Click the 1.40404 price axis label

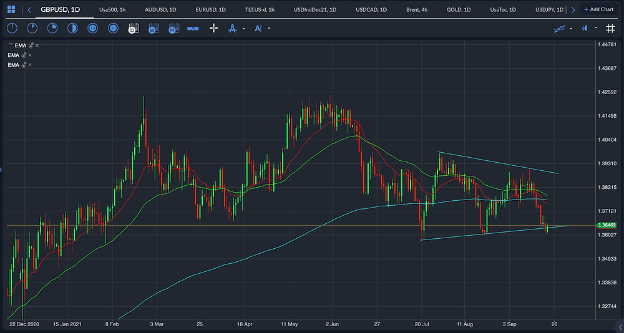(607, 140)
